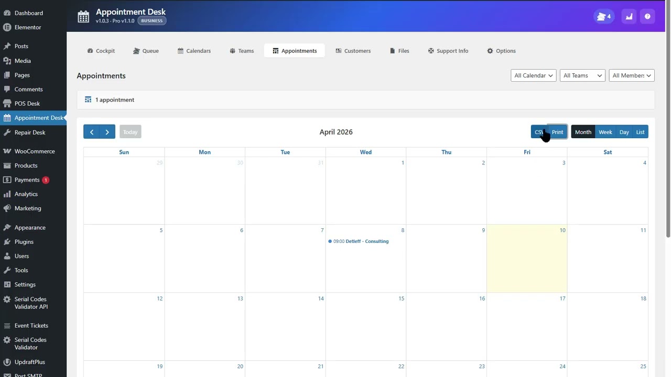Open the Teams tab
The width and height of the screenshot is (671, 377).
coord(242,51)
